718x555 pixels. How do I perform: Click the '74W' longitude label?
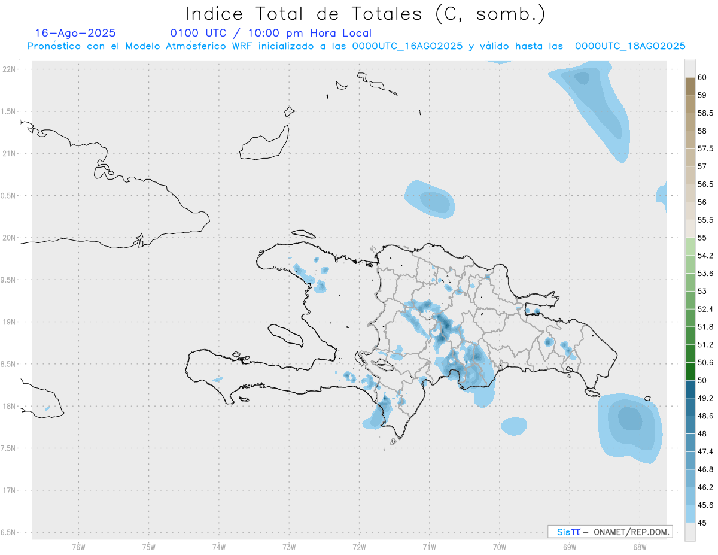click(x=219, y=547)
